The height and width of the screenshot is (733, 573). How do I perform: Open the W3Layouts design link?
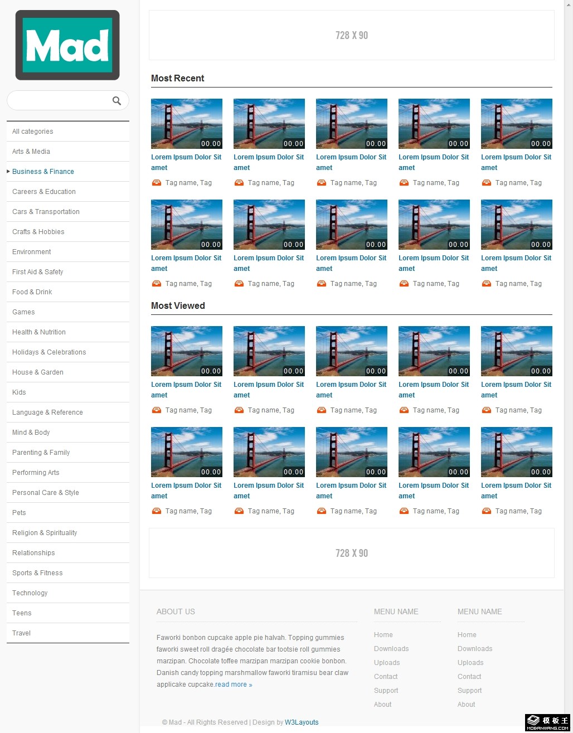click(x=302, y=722)
